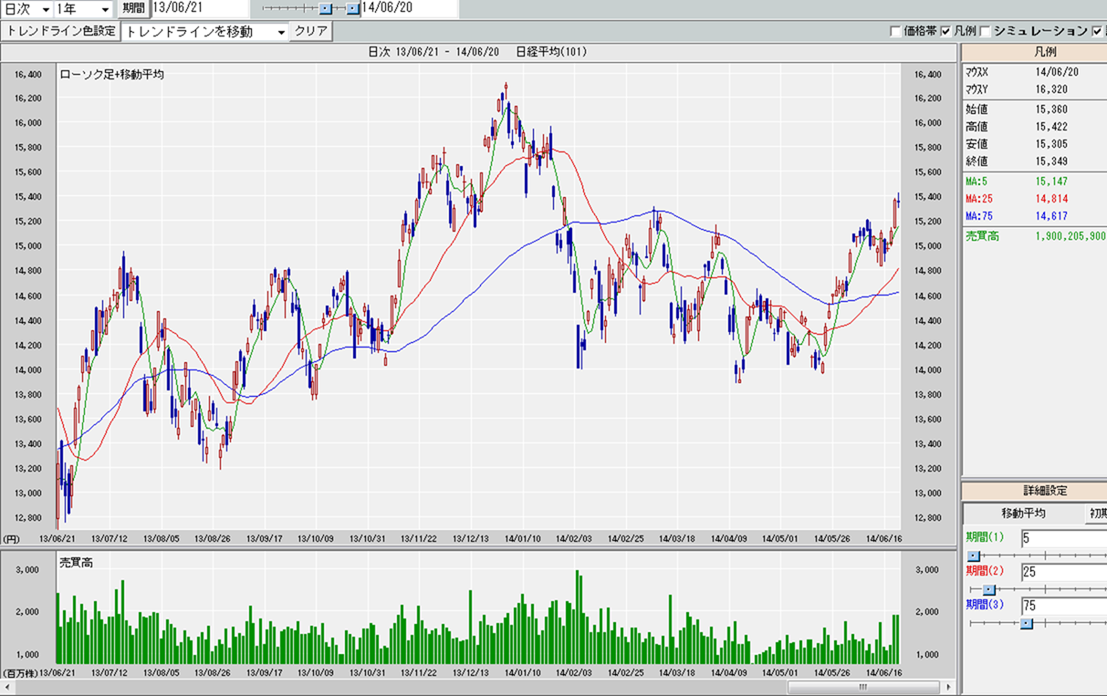Open the 1年 period length dropdown
Screen dimensions: 1107x696
click(x=84, y=9)
